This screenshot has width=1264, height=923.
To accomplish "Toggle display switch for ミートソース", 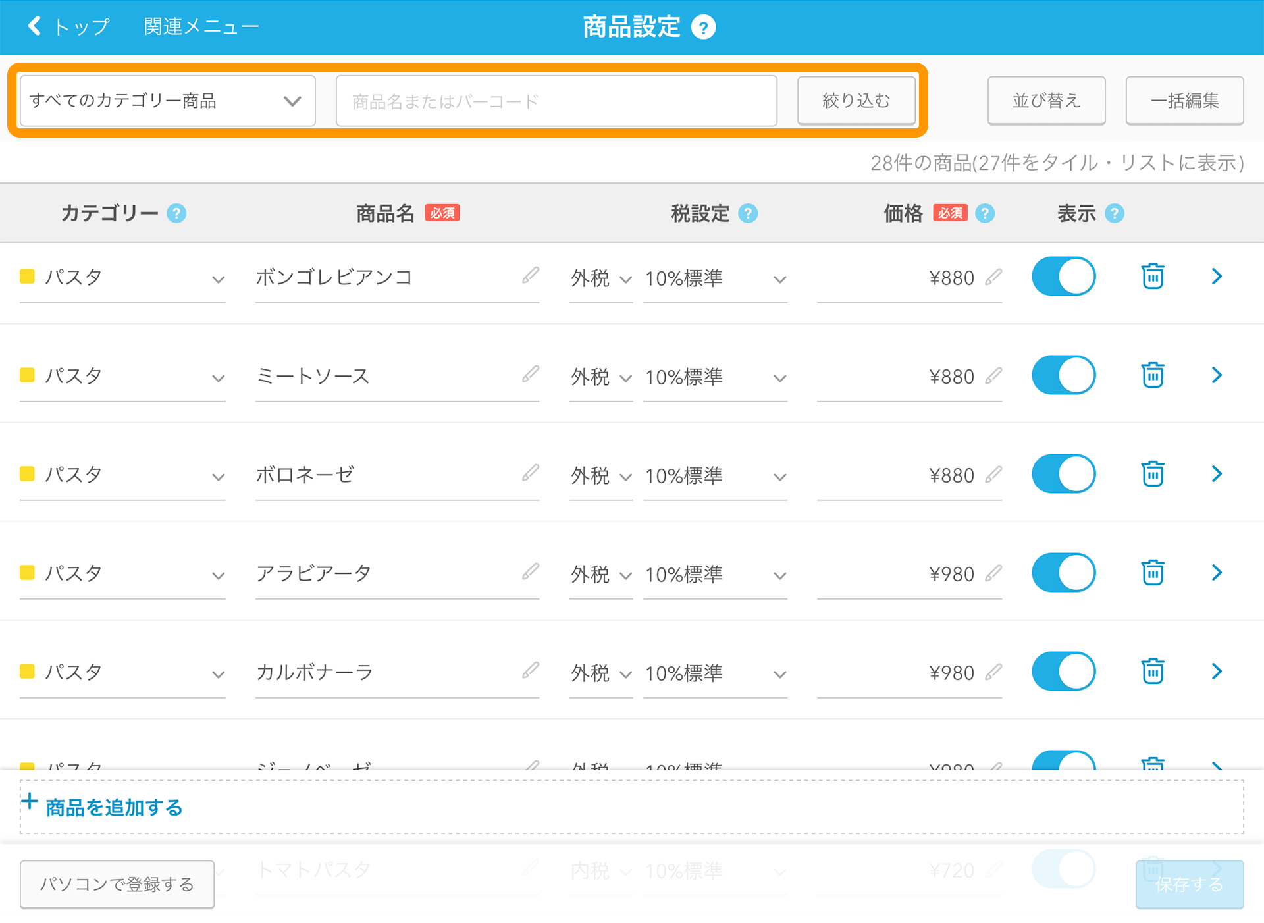I will point(1063,375).
